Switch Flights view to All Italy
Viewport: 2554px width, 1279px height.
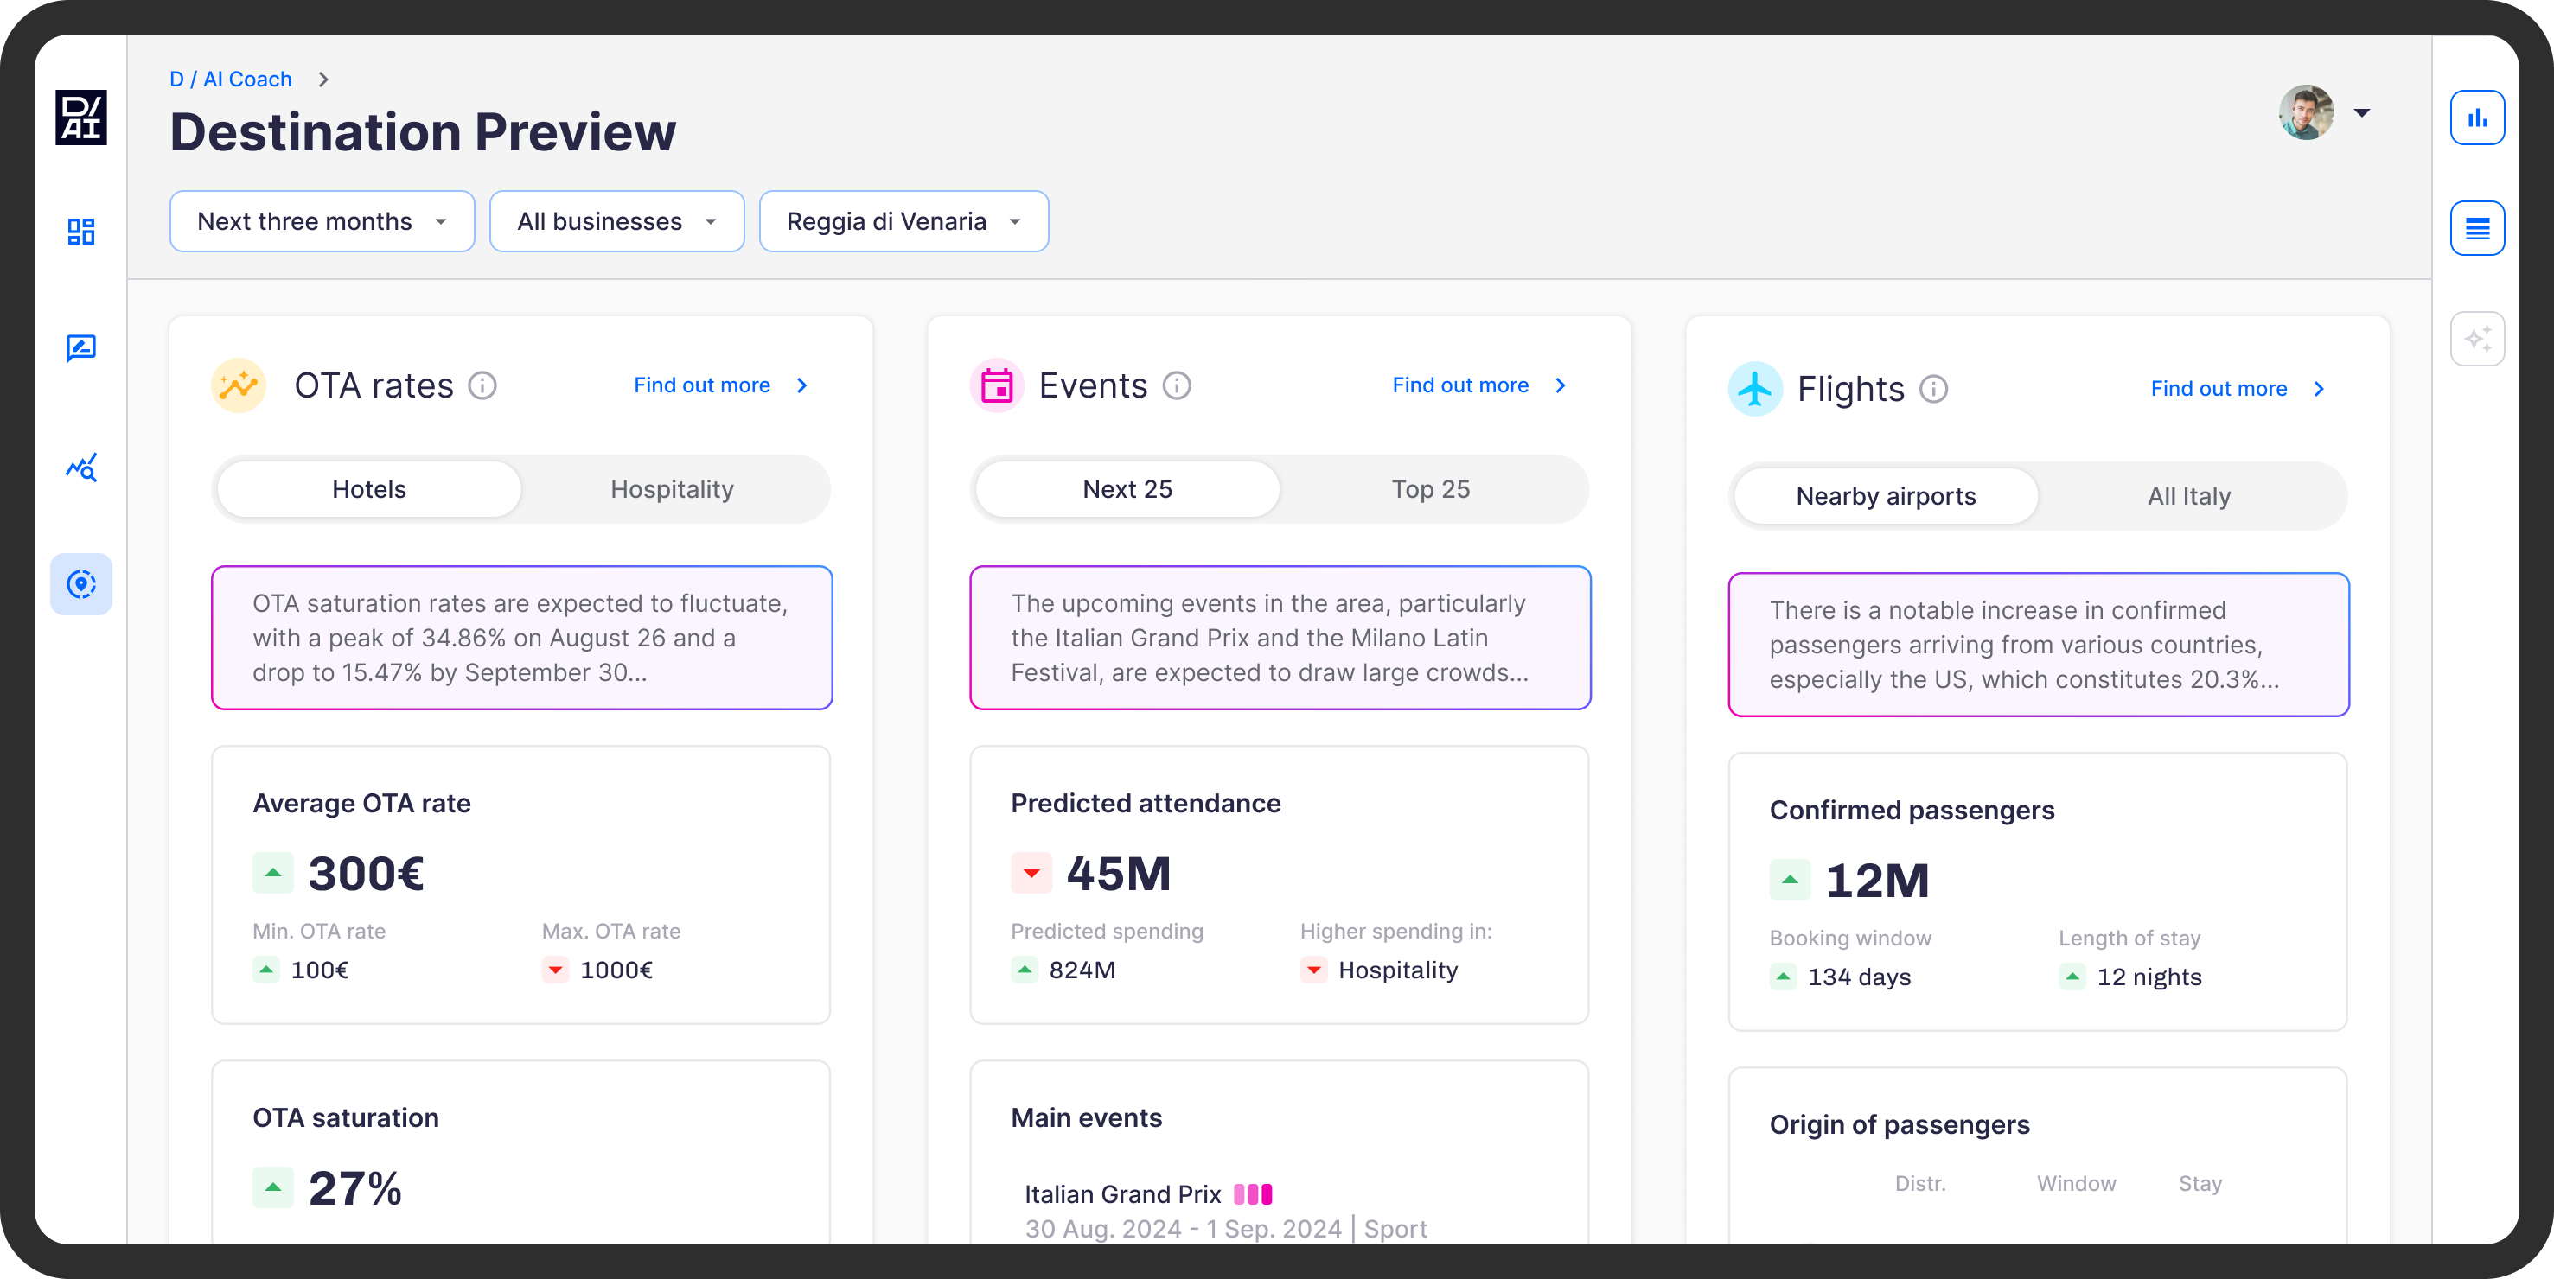tap(2188, 496)
